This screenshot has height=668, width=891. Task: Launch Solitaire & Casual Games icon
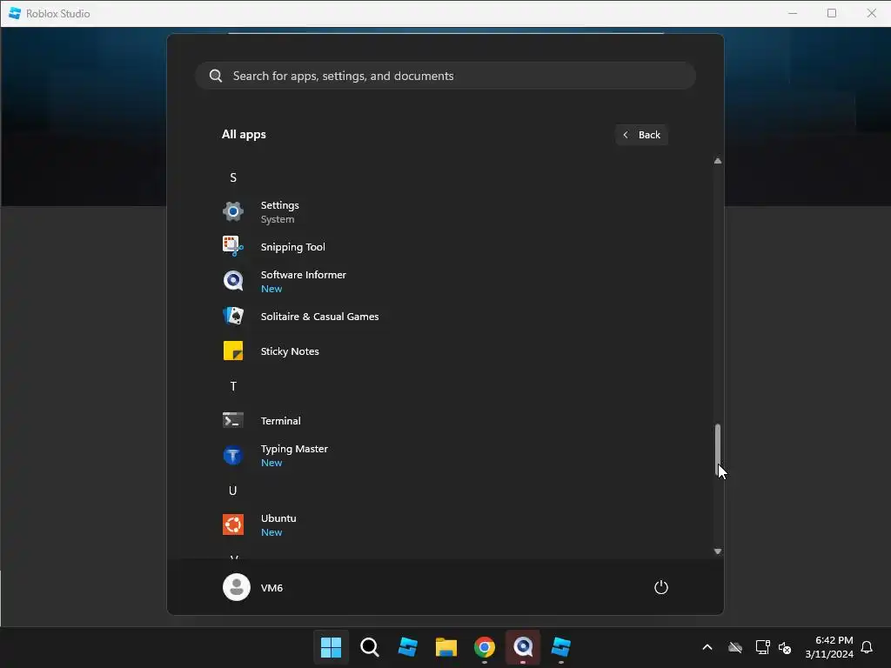(233, 317)
